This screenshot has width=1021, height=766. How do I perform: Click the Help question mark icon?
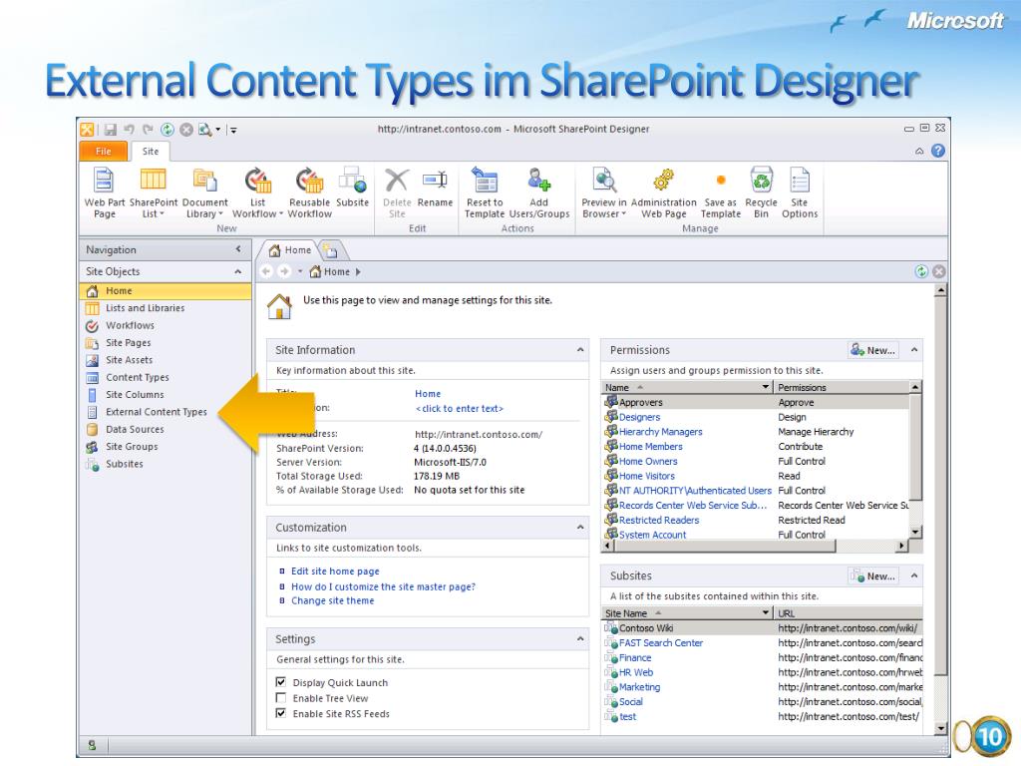click(937, 151)
